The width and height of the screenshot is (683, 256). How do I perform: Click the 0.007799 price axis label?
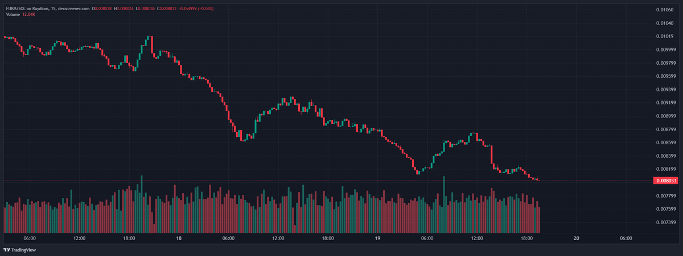(x=665, y=196)
